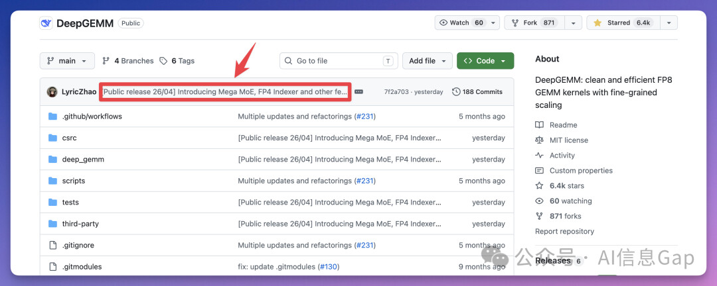Open the .github/workflows folder
This screenshot has width=717, height=286.
coord(92,117)
